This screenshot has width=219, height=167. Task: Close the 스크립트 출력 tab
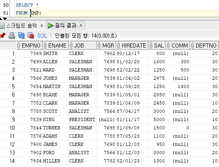42,26
